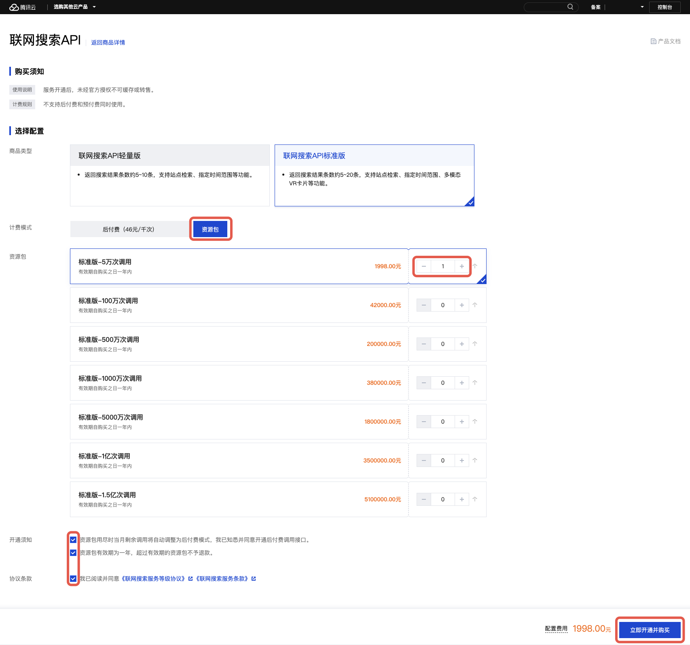Increase quantity for 标准版-1.5亿次调用

tap(462, 499)
